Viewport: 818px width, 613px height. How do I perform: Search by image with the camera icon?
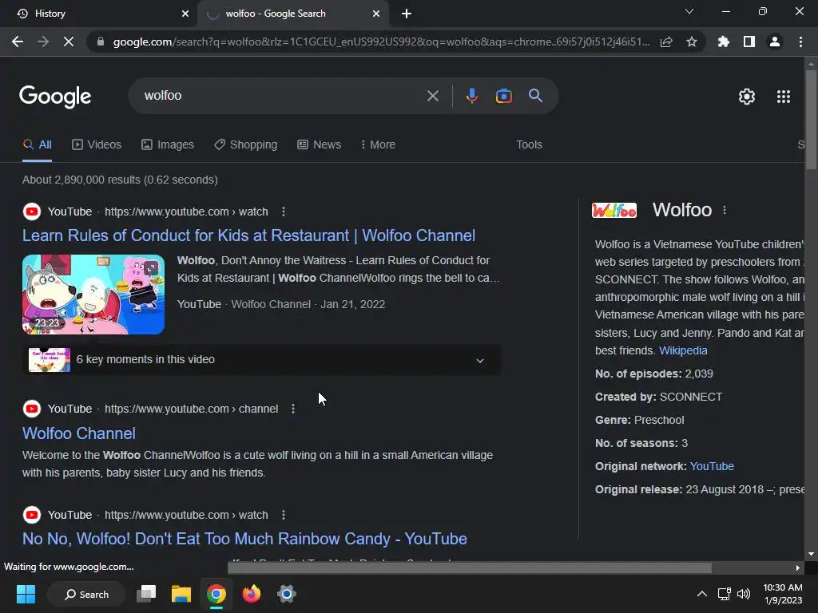click(504, 96)
